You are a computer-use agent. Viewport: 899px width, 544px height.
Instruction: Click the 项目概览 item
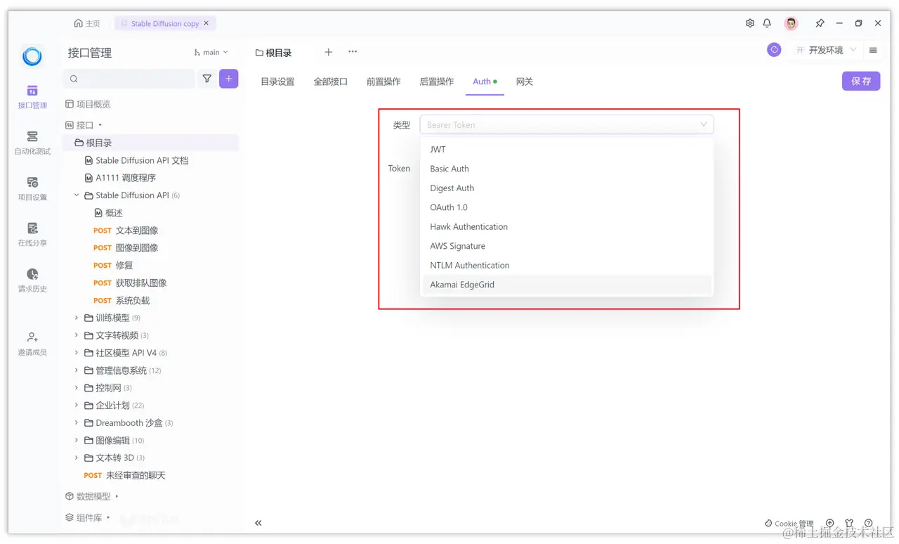coord(88,104)
